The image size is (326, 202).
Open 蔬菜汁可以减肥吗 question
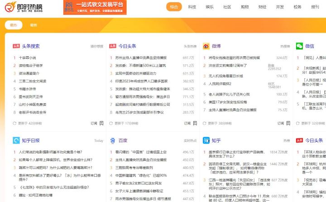click(x=56, y=168)
